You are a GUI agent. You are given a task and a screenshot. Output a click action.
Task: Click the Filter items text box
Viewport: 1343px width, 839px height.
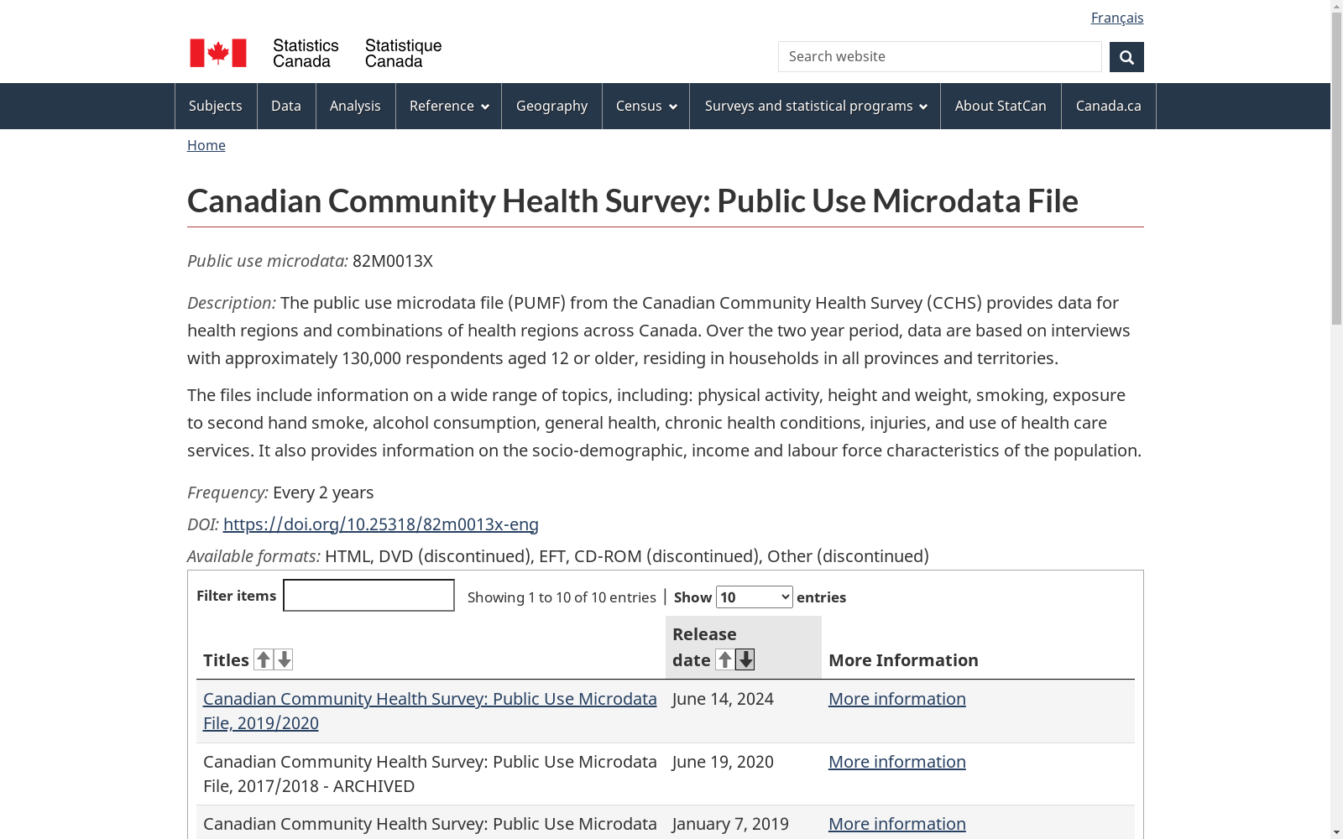coord(368,596)
